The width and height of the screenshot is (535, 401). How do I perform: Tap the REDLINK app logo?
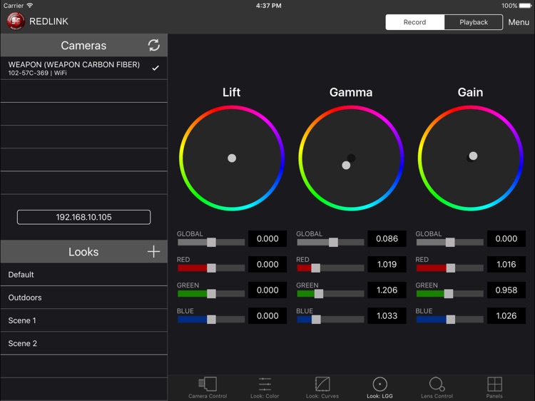tap(16, 21)
